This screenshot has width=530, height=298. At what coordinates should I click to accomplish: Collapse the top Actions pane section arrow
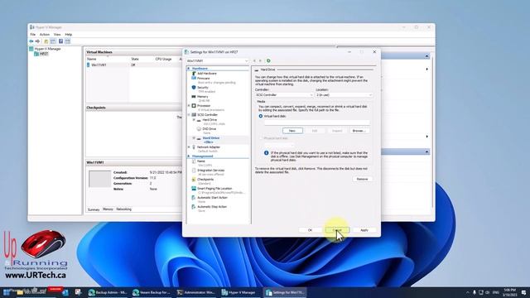427,56
